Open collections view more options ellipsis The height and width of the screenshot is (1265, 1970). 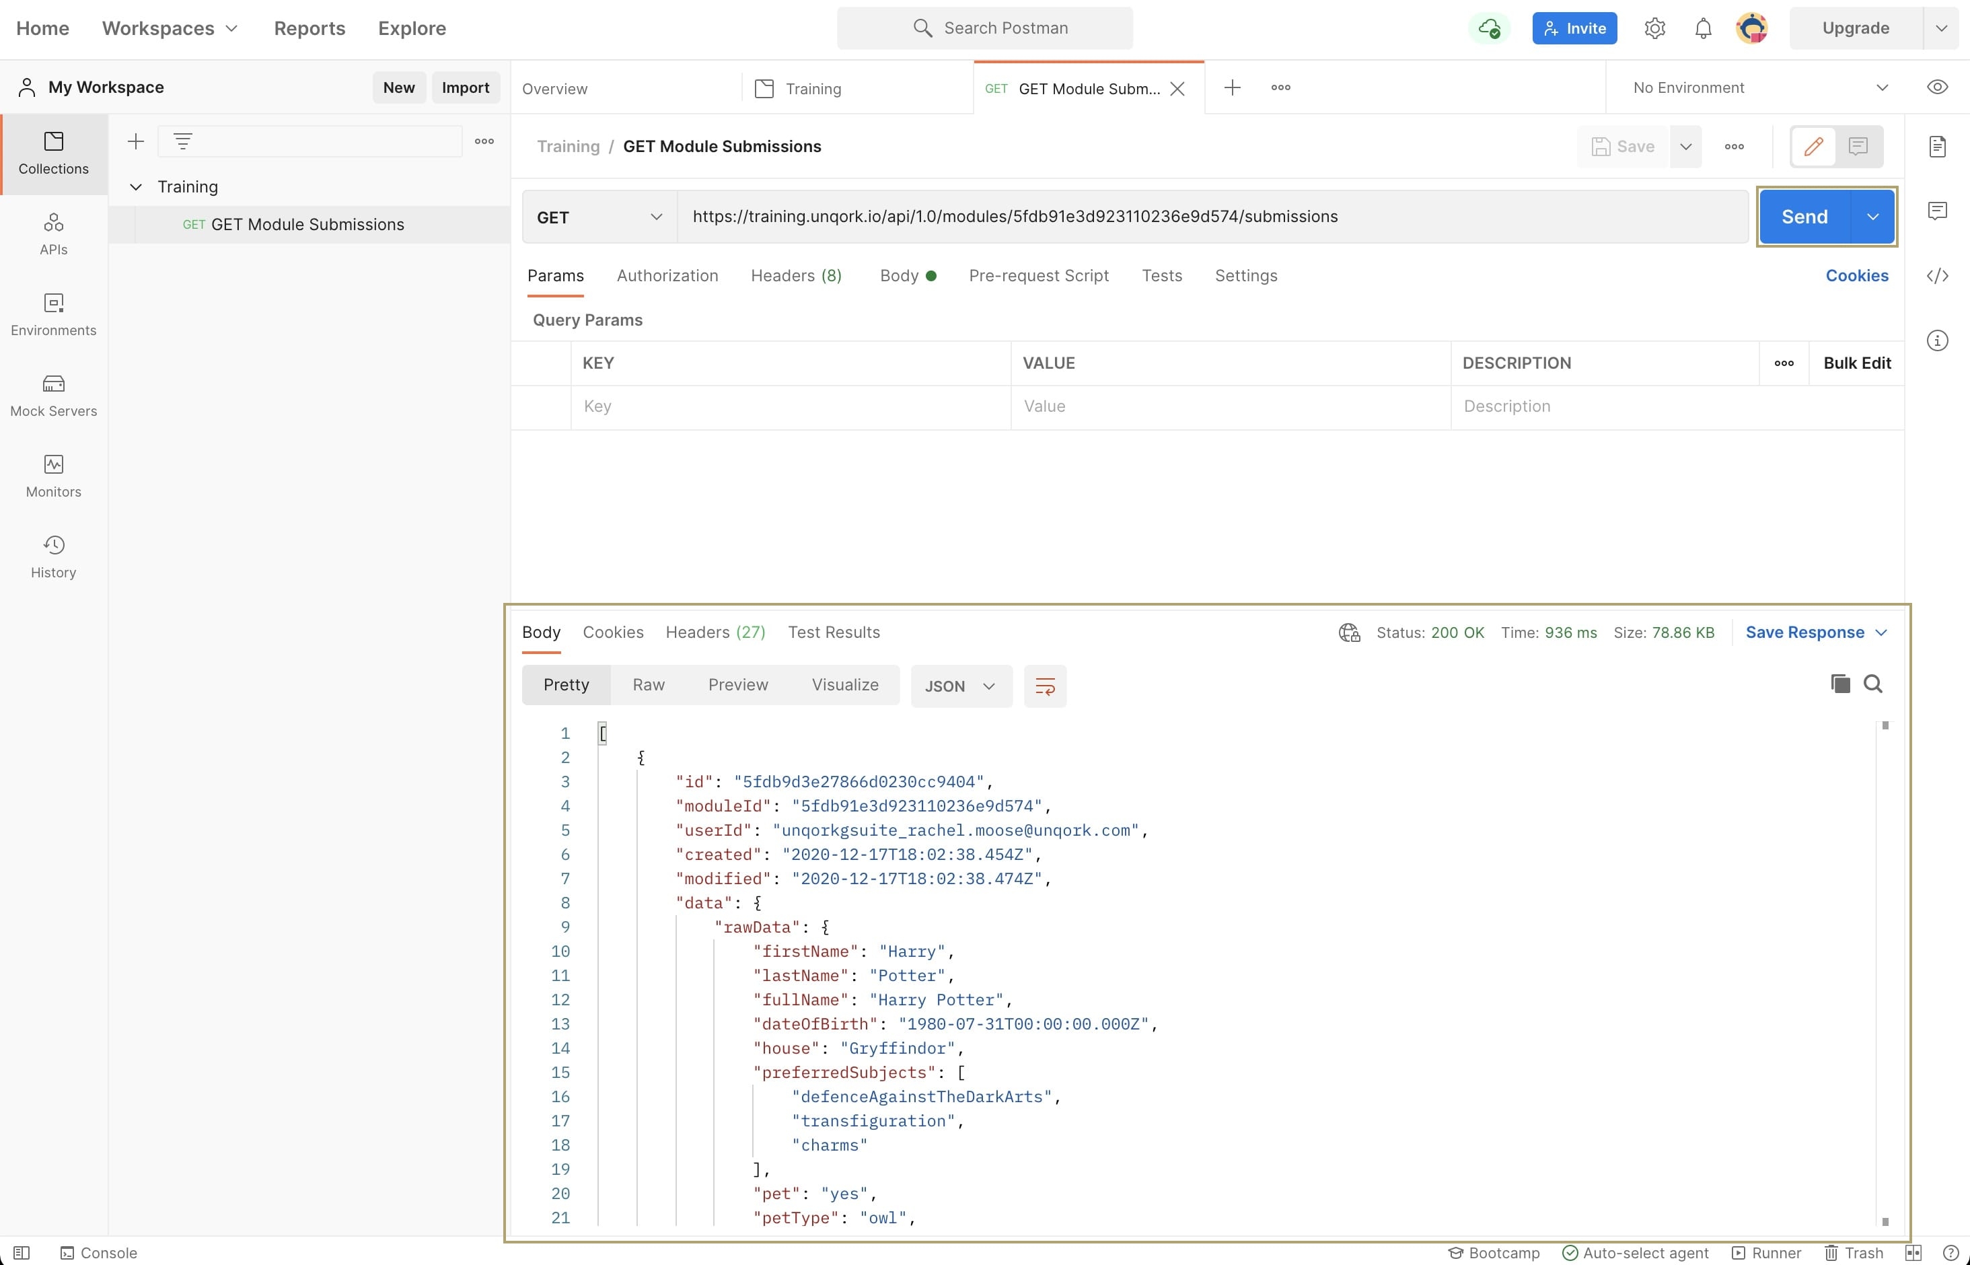tap(484, 141)
